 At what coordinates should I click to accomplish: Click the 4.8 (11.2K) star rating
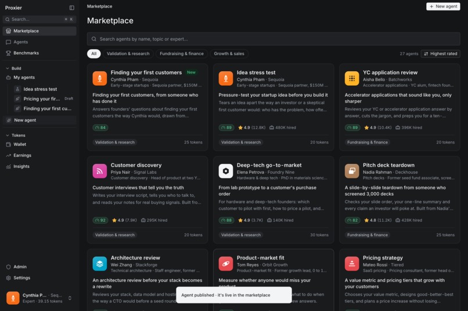pyautogui.click(x=377, y=221)
